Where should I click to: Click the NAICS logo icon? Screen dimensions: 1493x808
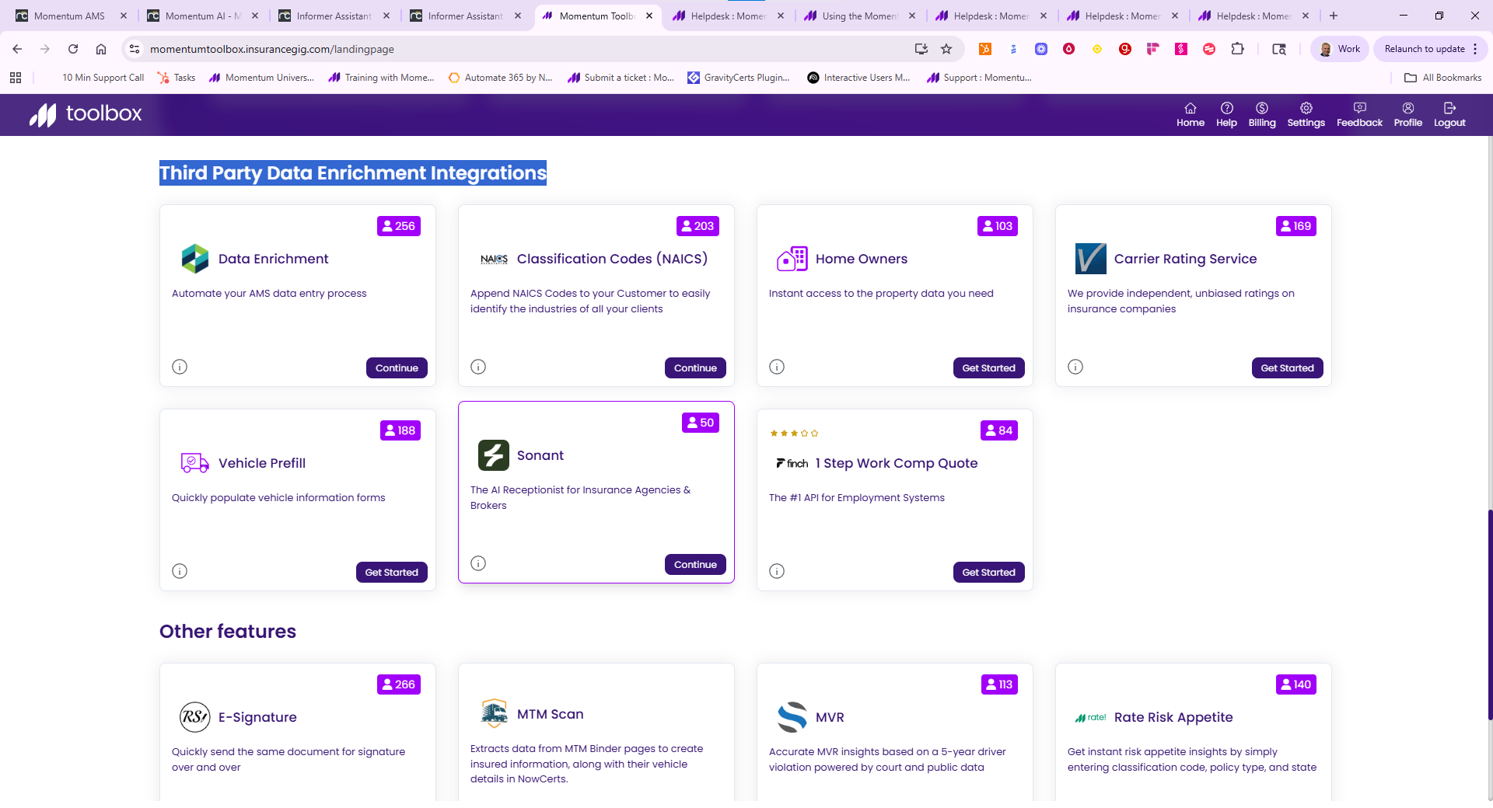pos(494,259)
